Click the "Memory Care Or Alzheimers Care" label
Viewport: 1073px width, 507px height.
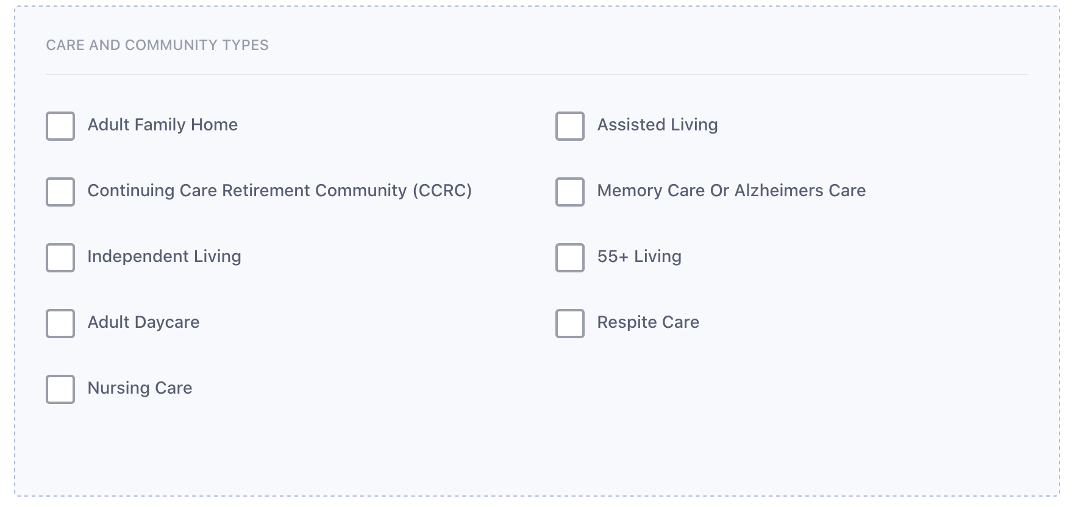point(731,191)
